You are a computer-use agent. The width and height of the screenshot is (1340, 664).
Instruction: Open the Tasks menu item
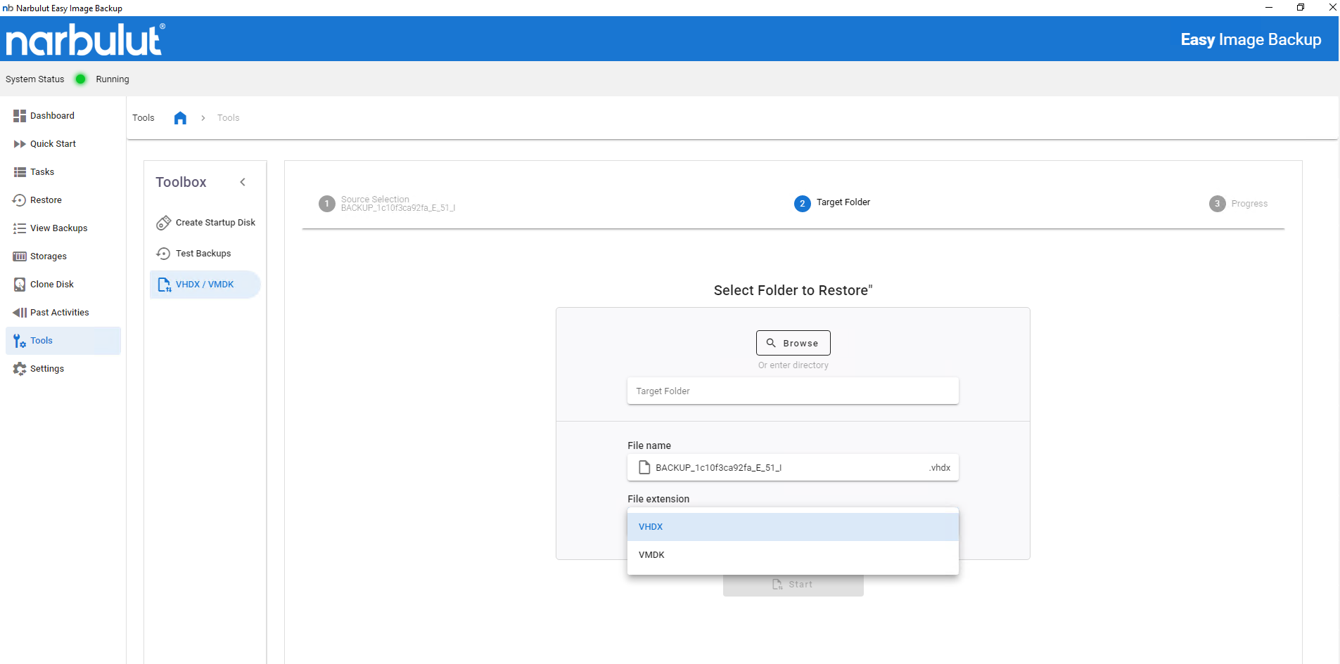(x=42, y=172)
